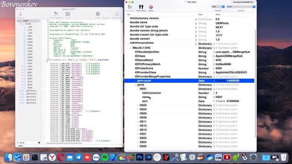The width and height of the screenshot is (292, 164).
Task: Select the UsbConnector row
Action: pos(189,93)
